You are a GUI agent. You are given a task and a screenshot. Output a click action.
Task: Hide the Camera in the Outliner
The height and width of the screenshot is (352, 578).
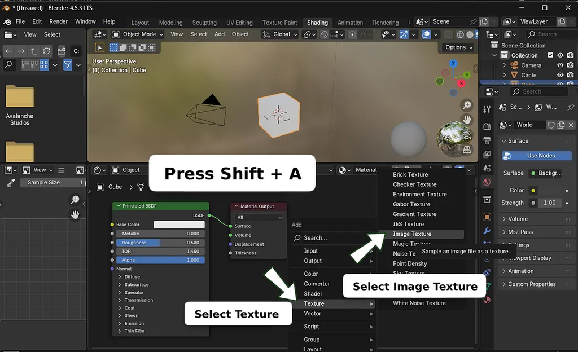coord(561,65)
